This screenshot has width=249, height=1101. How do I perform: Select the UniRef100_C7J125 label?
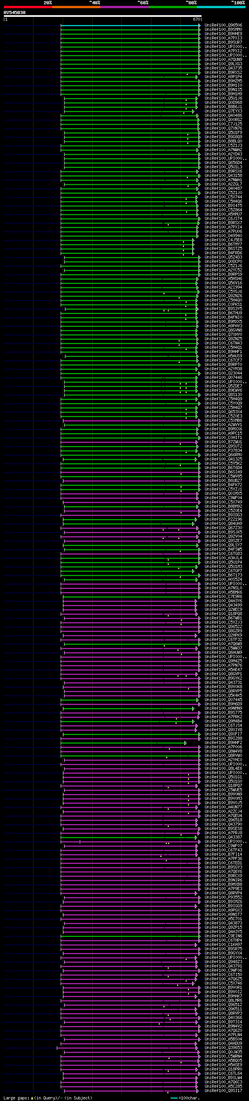[x=223, y=124]
